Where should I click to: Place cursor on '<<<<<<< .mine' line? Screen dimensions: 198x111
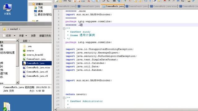(x=75, y=11)
